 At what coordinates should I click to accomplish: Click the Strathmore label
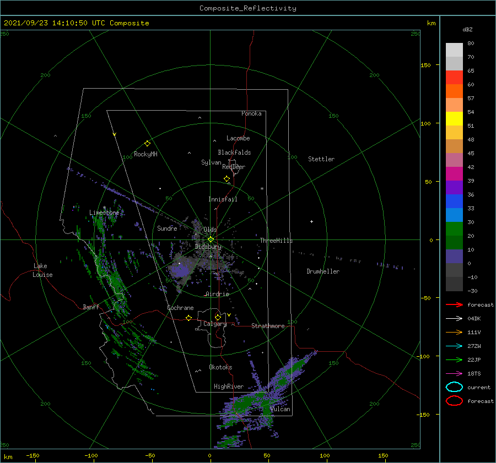tap(268, 326)
